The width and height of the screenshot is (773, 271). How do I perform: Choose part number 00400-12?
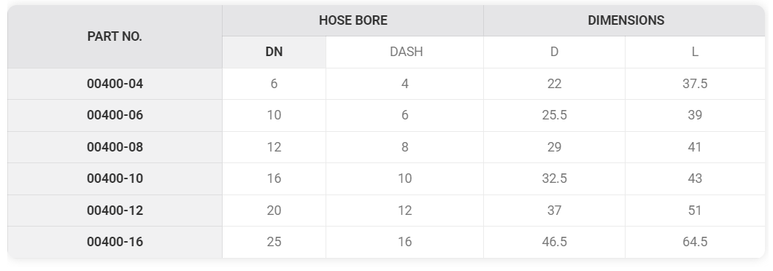pos(115,211)
